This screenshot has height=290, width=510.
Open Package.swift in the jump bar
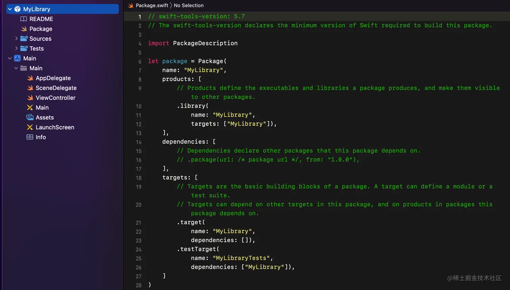(x=152, y=5)
